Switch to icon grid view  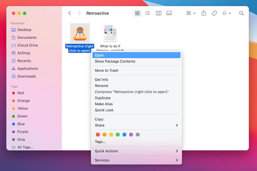(137, 13)
